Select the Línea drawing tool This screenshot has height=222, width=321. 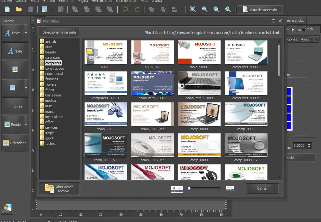(15, 106)
